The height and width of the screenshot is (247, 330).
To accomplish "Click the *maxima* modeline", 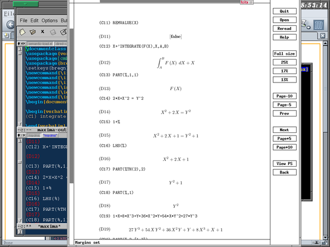I will 42,226.
